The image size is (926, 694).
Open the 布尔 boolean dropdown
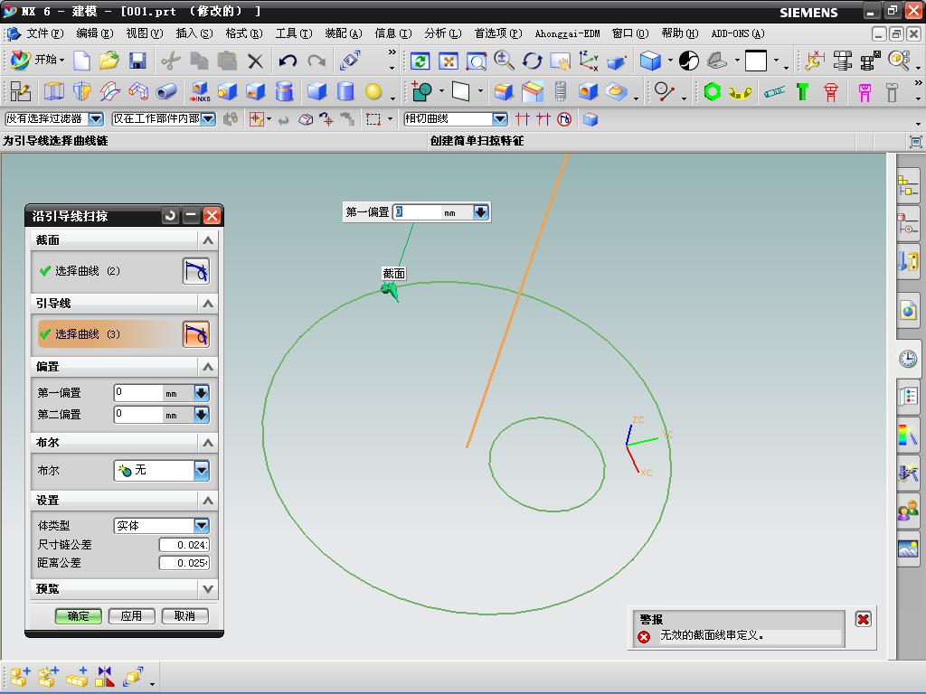[x=201, y=471]
